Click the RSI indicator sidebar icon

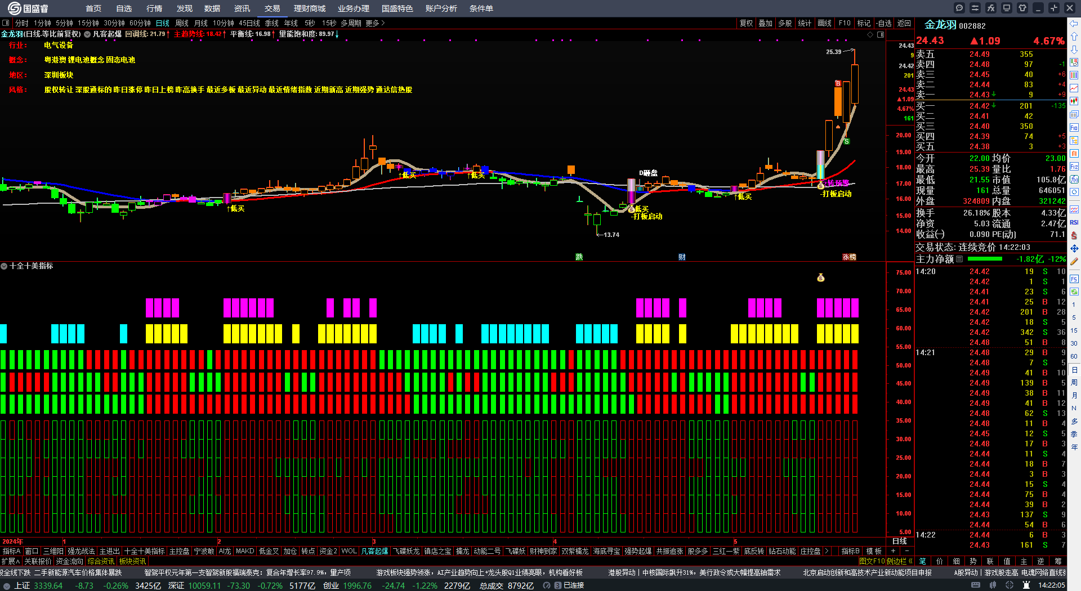pyautogui.click(x=1074, y=222)
